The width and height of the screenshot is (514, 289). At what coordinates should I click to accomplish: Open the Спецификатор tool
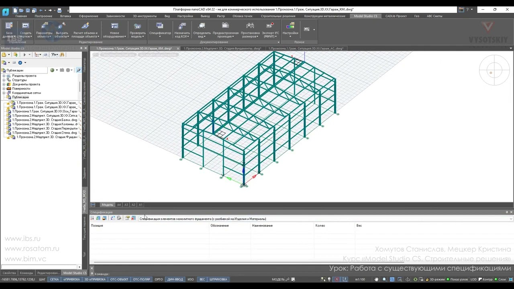tap(160, 30)
